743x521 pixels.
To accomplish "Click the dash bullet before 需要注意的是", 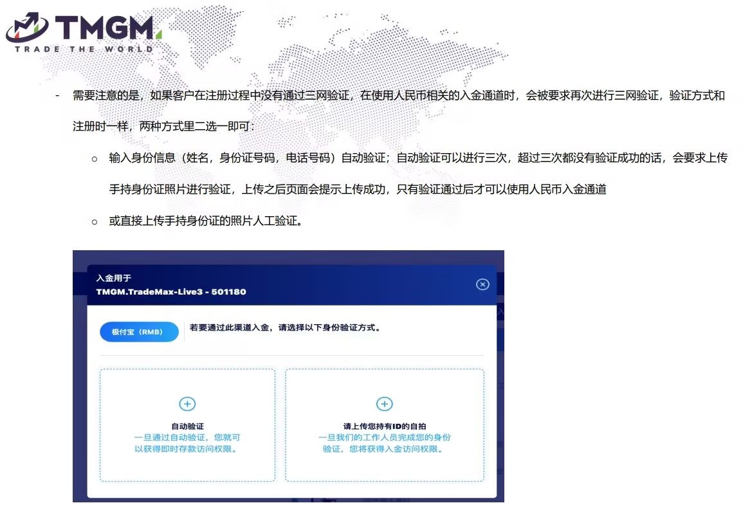I will [x=57, y=96].
